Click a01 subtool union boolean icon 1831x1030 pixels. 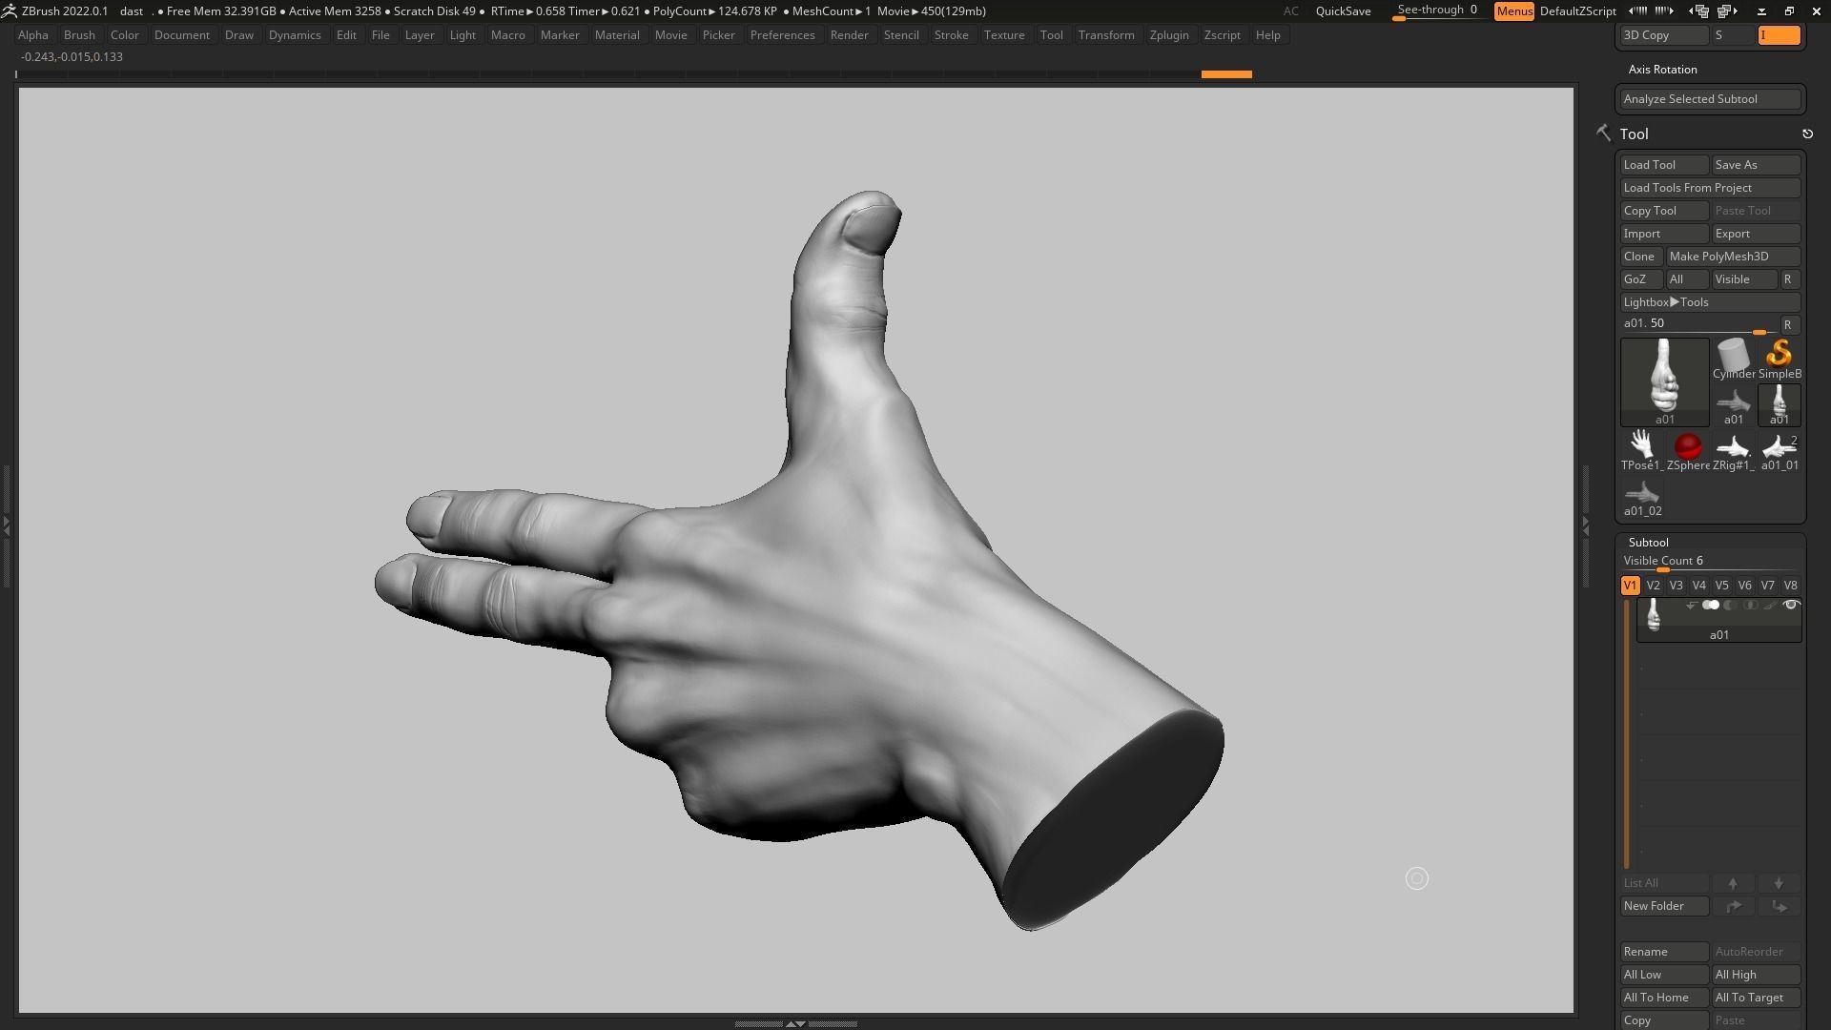(x=1711, y=606)
